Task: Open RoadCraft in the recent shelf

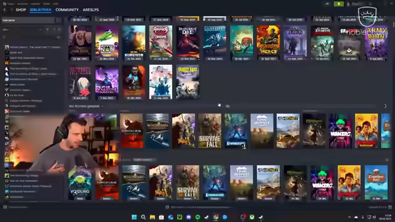Action: pyautogui.click(x=288, y=131)
